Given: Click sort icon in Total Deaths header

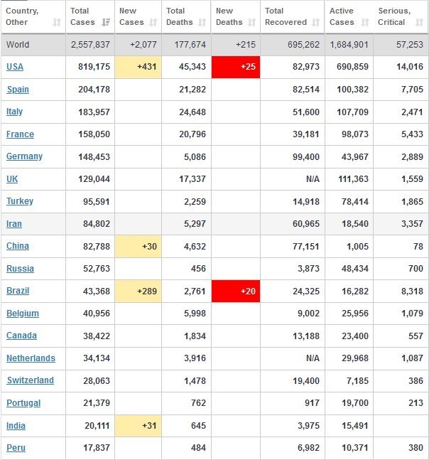Looking at the screenshot, I should [200, 23].
